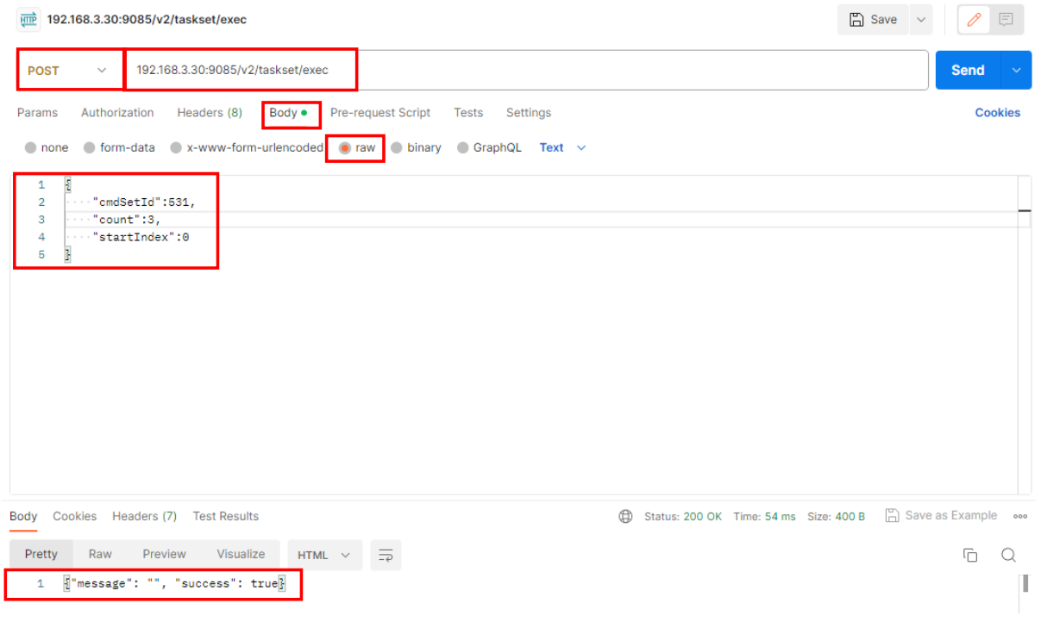The height and width of the screenshot is (622, 1041).
Task: Click the edit pencil icon
Action: pyautogui.click(x=974, y=20)
